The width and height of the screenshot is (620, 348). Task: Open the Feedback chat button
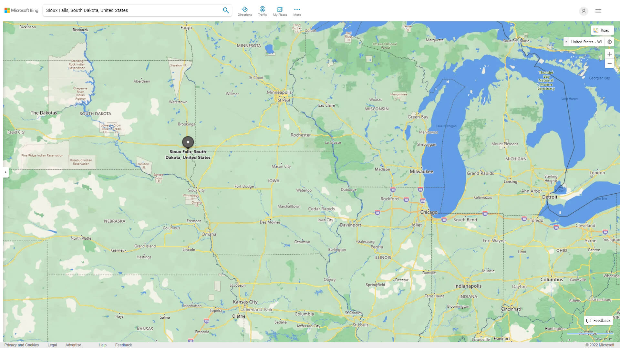598,320
